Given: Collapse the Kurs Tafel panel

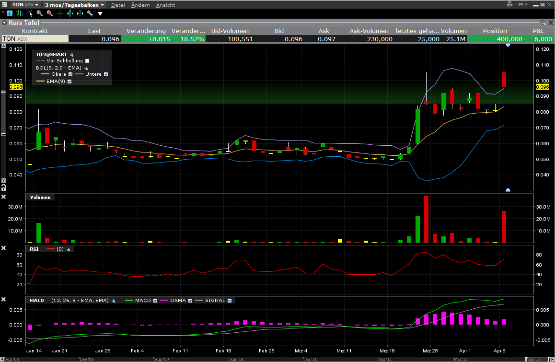Looking at the screenshot, I should tap(4, 23).
